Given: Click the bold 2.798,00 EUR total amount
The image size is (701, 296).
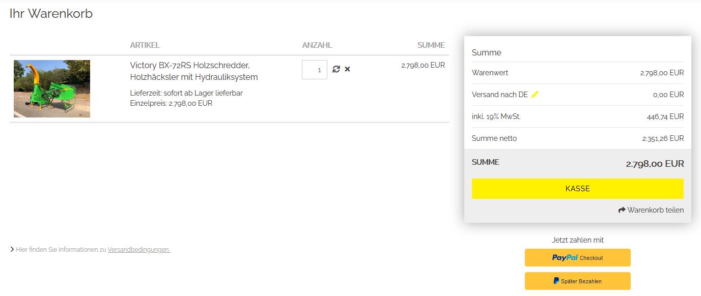Looking at the screenshot, I should [x=655, y=164].
